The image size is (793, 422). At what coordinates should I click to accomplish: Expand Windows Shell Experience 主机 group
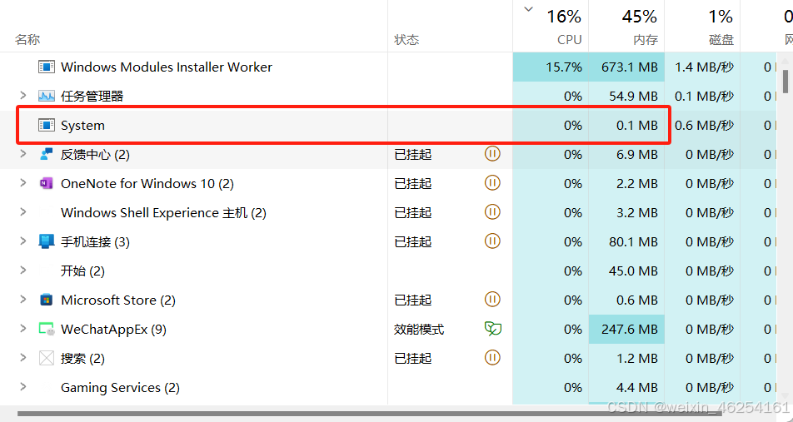tap(22, 211)
